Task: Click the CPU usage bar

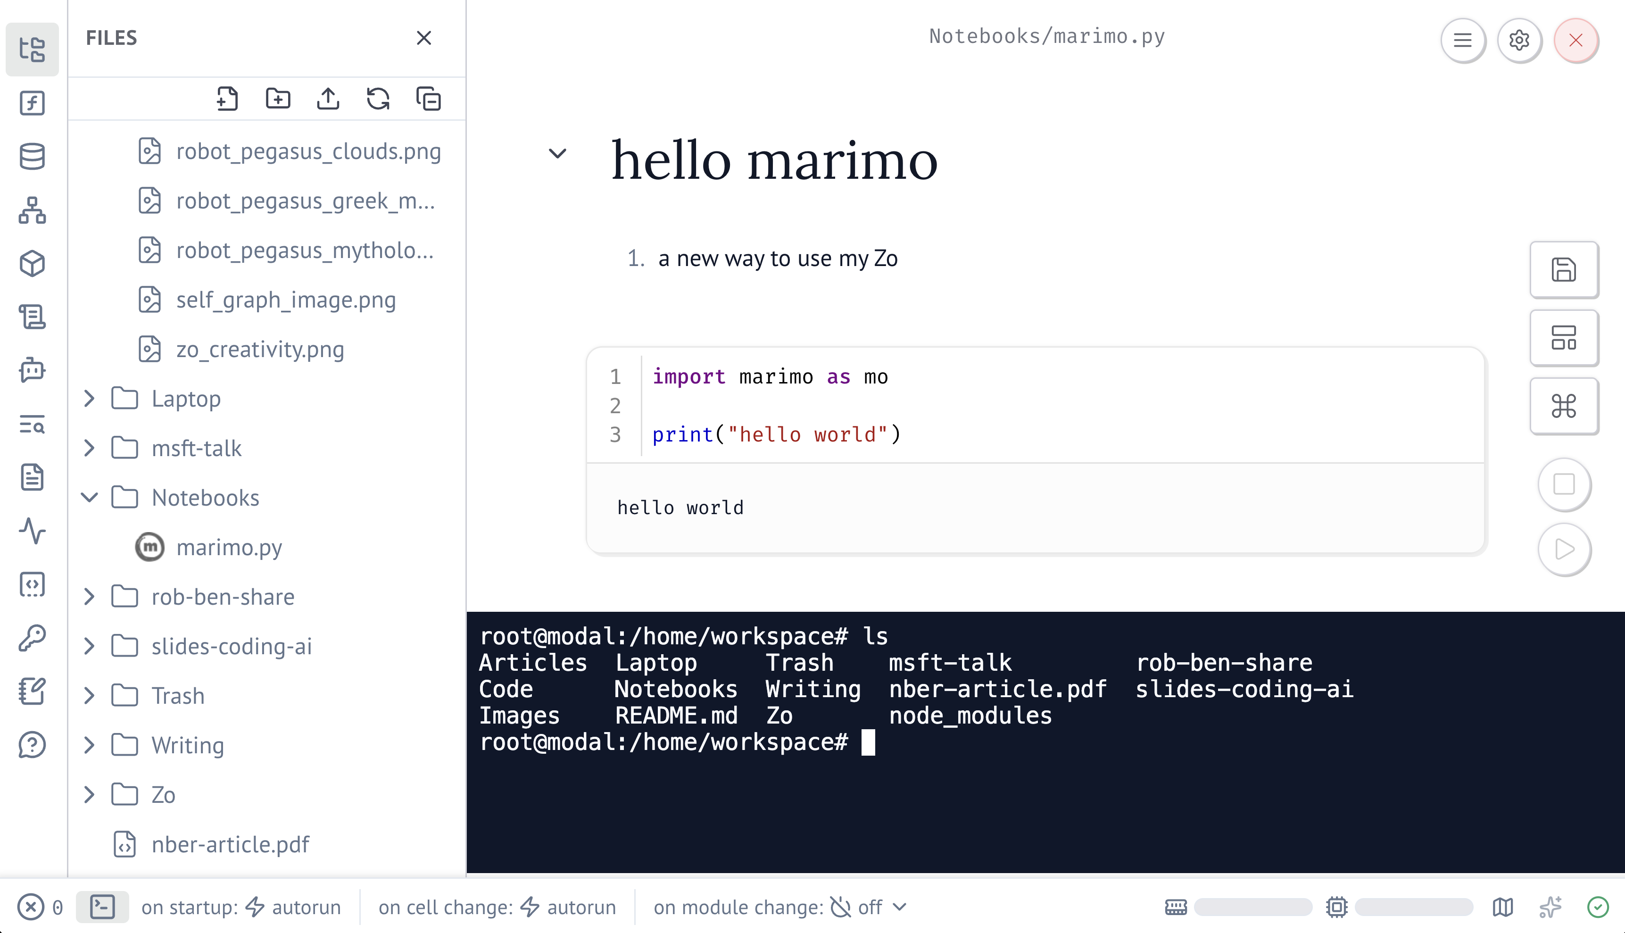Action: point(1414,907)
